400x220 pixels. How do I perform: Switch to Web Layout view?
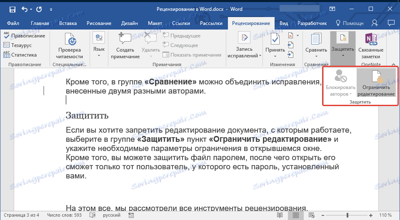(x=312, y=215)
